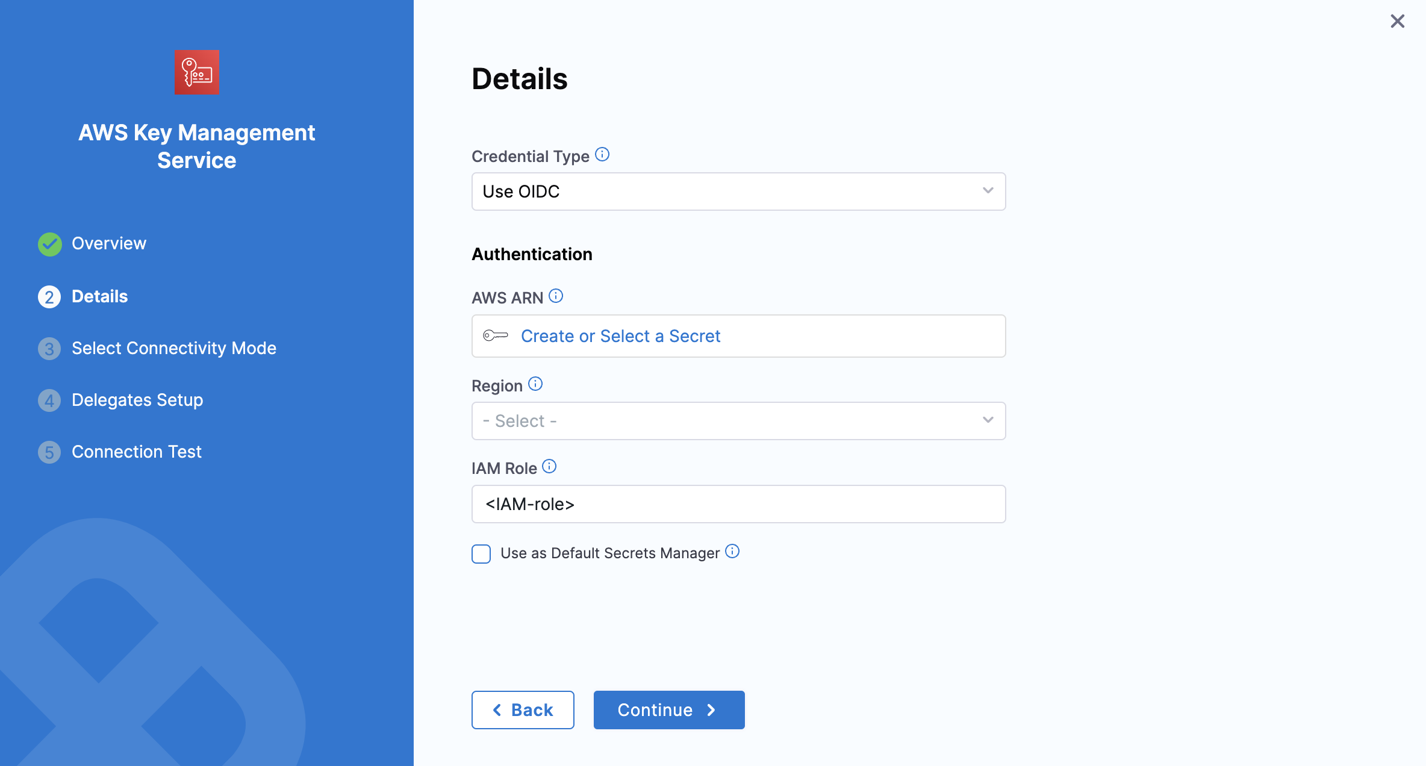Click the Connection Test step icon
This screenshot has width=1426, height=766.
(48, 452)
